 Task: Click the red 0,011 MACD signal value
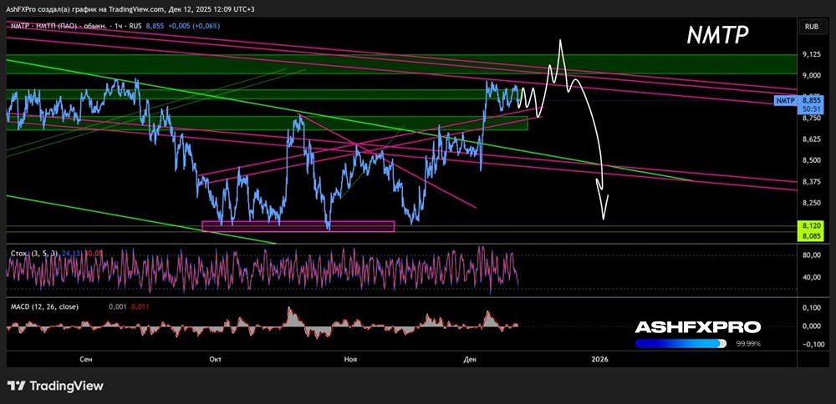[x=142, y=306]
